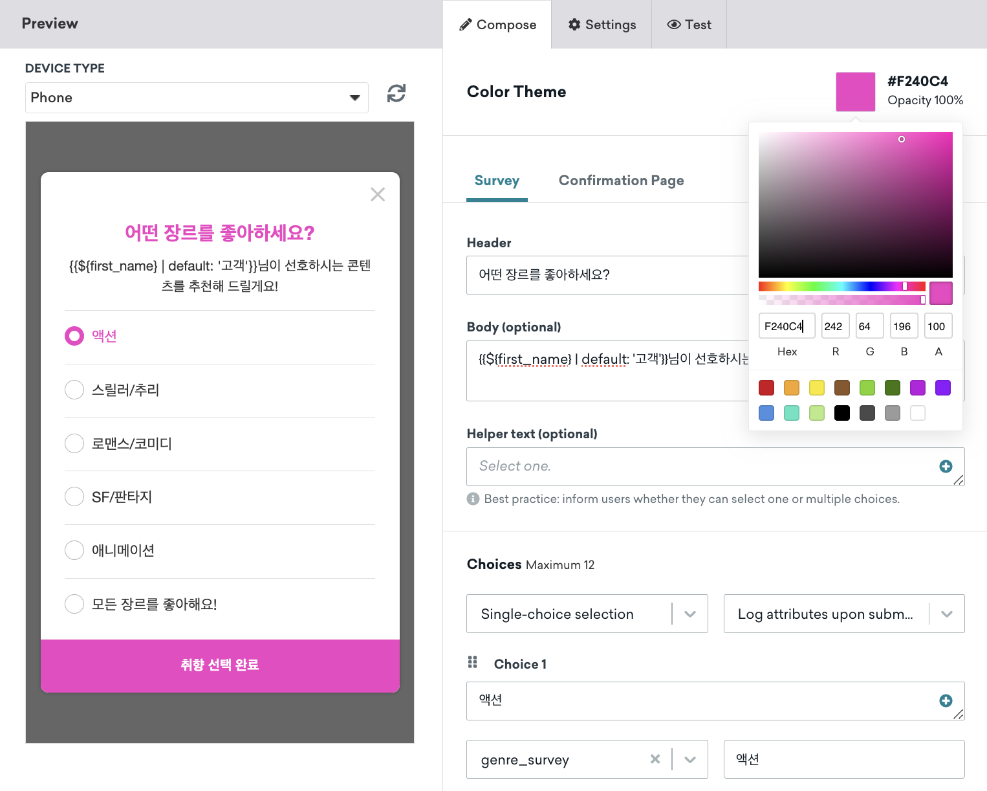This screenshot has width=987, height=791.
Task: Click the Body text area
Action: point(607,371)
